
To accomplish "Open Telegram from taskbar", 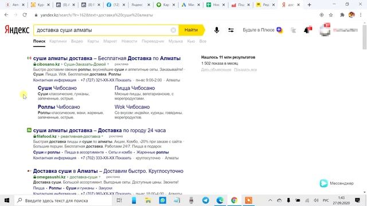I will [x=205, y=200].
